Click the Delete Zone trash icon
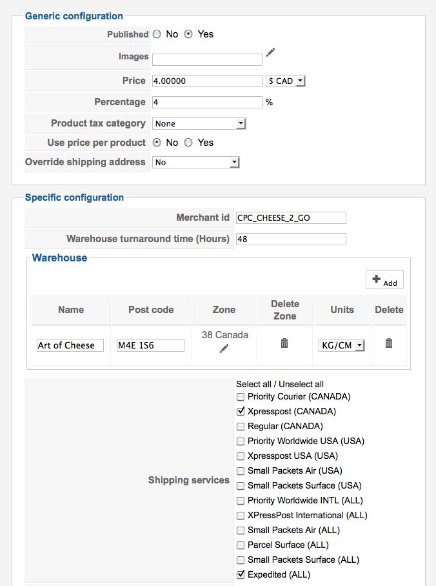The image size is (436, 586). point(284,344)
